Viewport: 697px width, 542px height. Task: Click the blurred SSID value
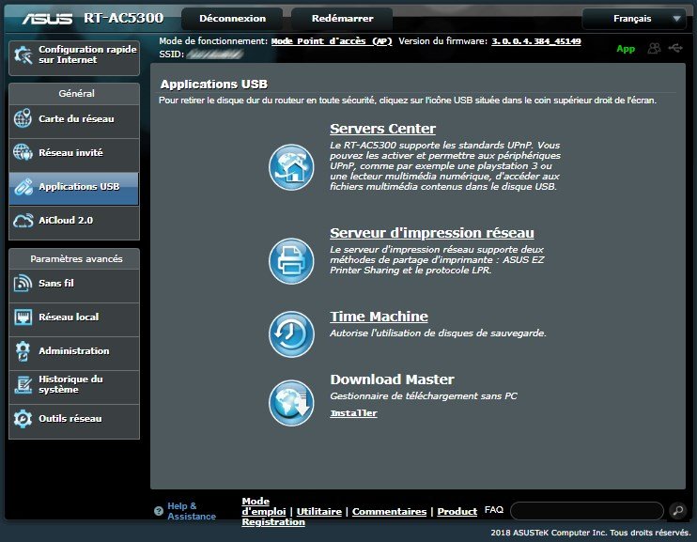pyautogui.click(x=215, y=54)
